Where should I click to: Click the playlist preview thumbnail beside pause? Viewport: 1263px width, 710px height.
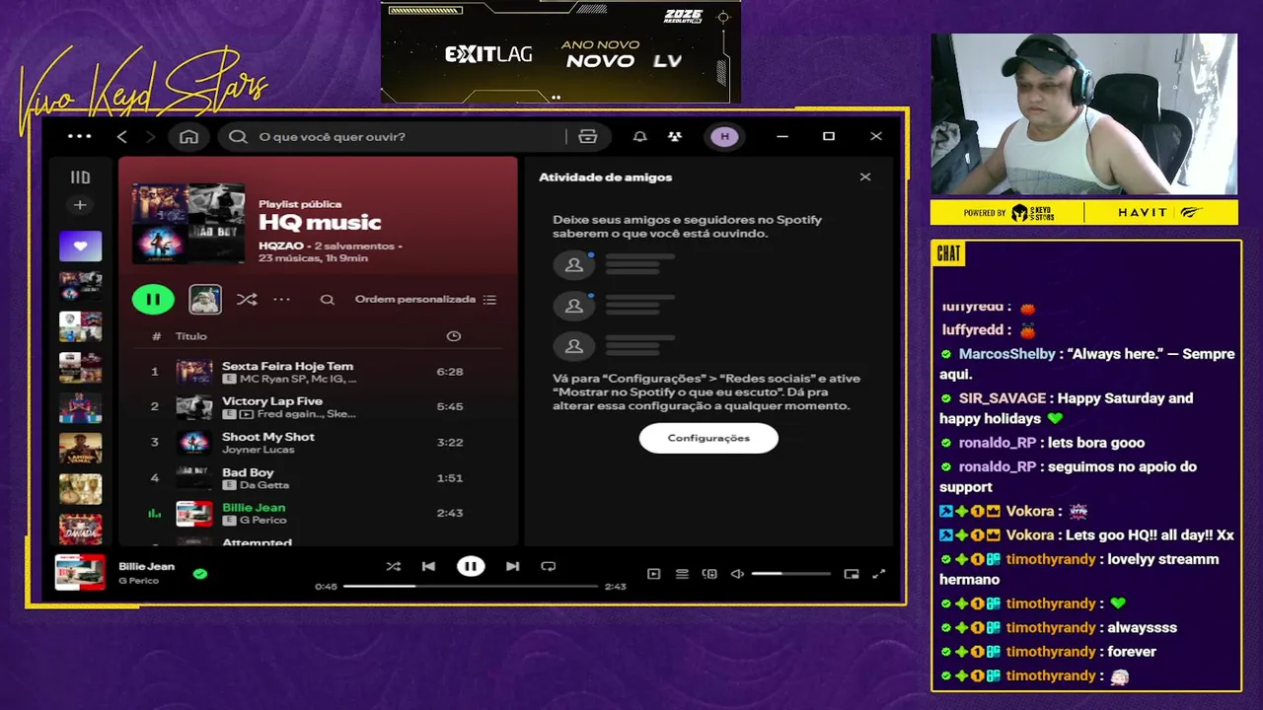(205, 299)
